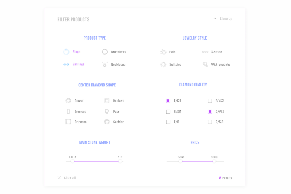
Task: Choose the Bracelets icon
Action: pos(105,52)
